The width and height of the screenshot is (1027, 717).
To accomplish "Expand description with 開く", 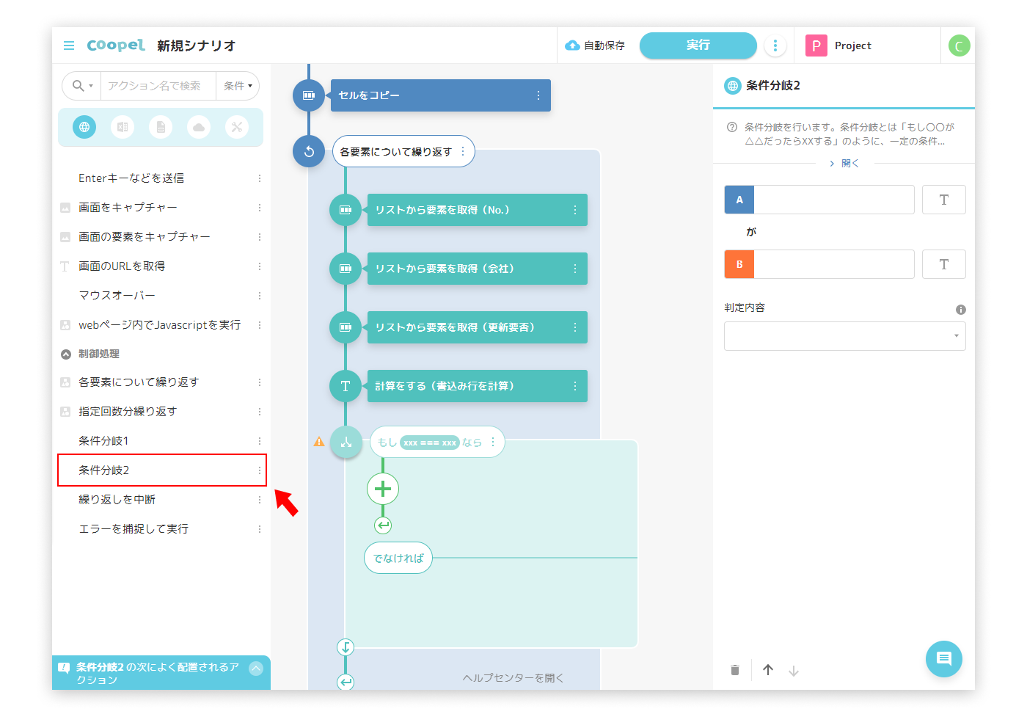I will click(844, 164).
